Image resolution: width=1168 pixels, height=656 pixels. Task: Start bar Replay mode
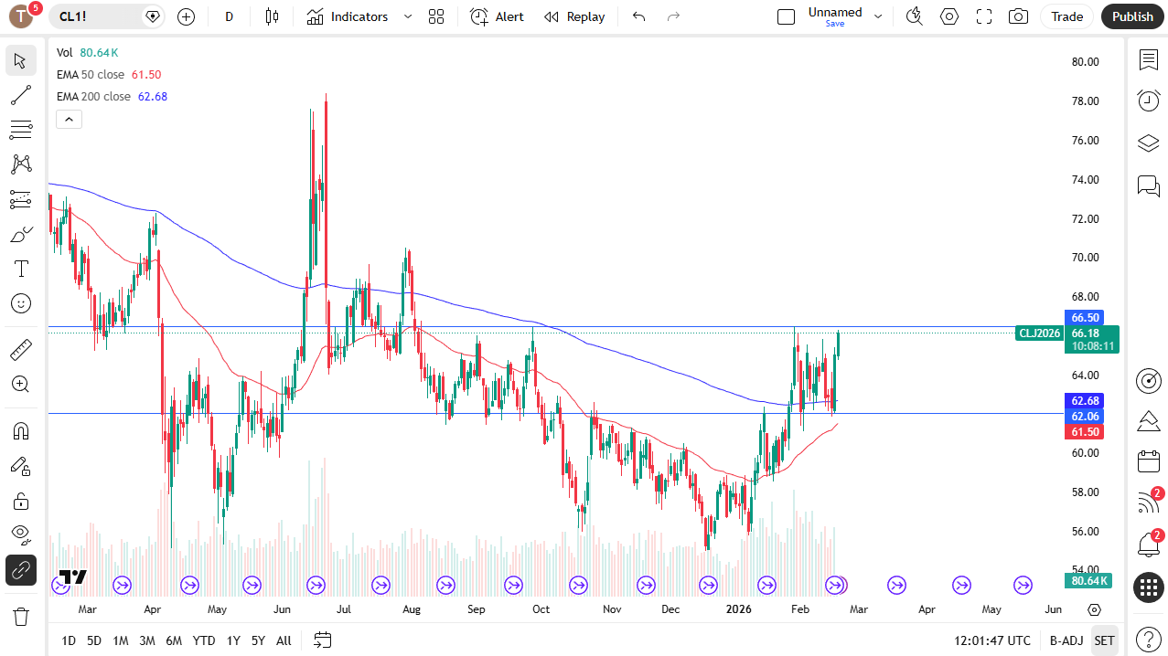[574, 16]
